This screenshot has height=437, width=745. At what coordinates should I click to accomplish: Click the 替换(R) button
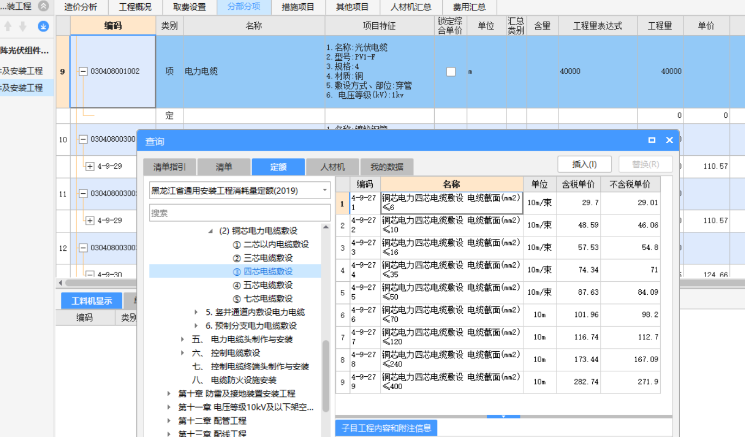(646, 164)
